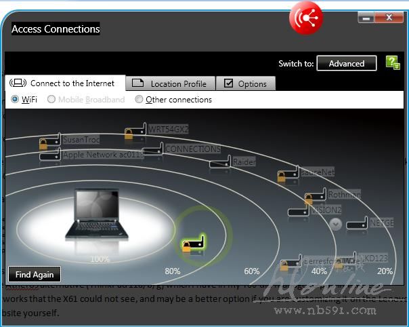Select the WiFi radio button
Screen dimensions: 409x327
click(15, 100)
